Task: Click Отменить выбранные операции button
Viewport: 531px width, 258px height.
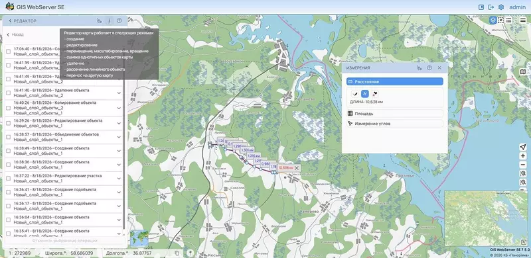Action: [x=65, y=241]
